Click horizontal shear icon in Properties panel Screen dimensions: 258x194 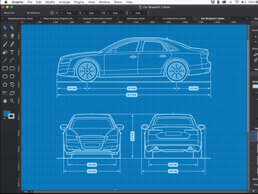[255, 54]
